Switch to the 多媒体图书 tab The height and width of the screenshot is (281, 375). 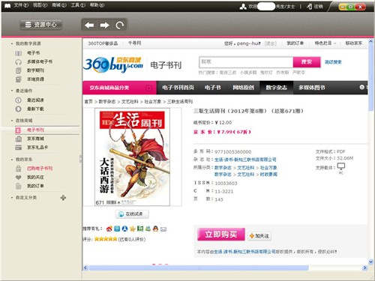pyautogui.click(x=312, y=88)
